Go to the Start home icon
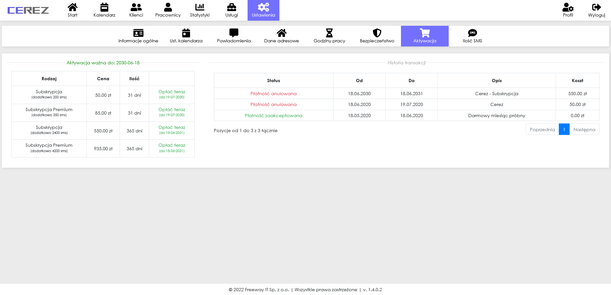 tap(73, 7)
